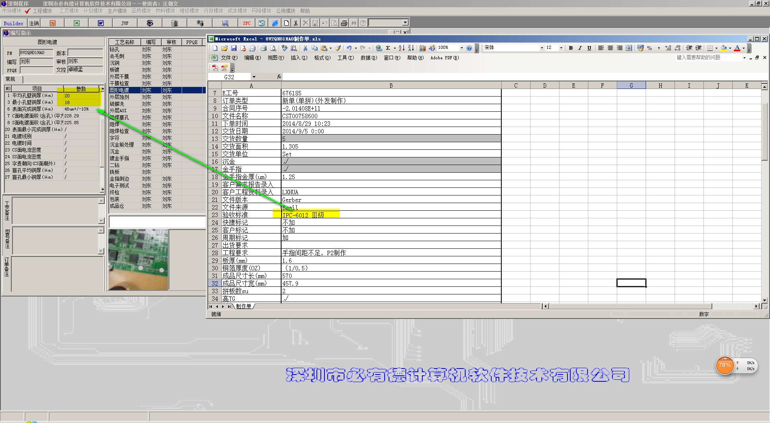770x423 pixels.
Task: Open the 工程模块 menu in main app
Action: (x=43, y=11)
